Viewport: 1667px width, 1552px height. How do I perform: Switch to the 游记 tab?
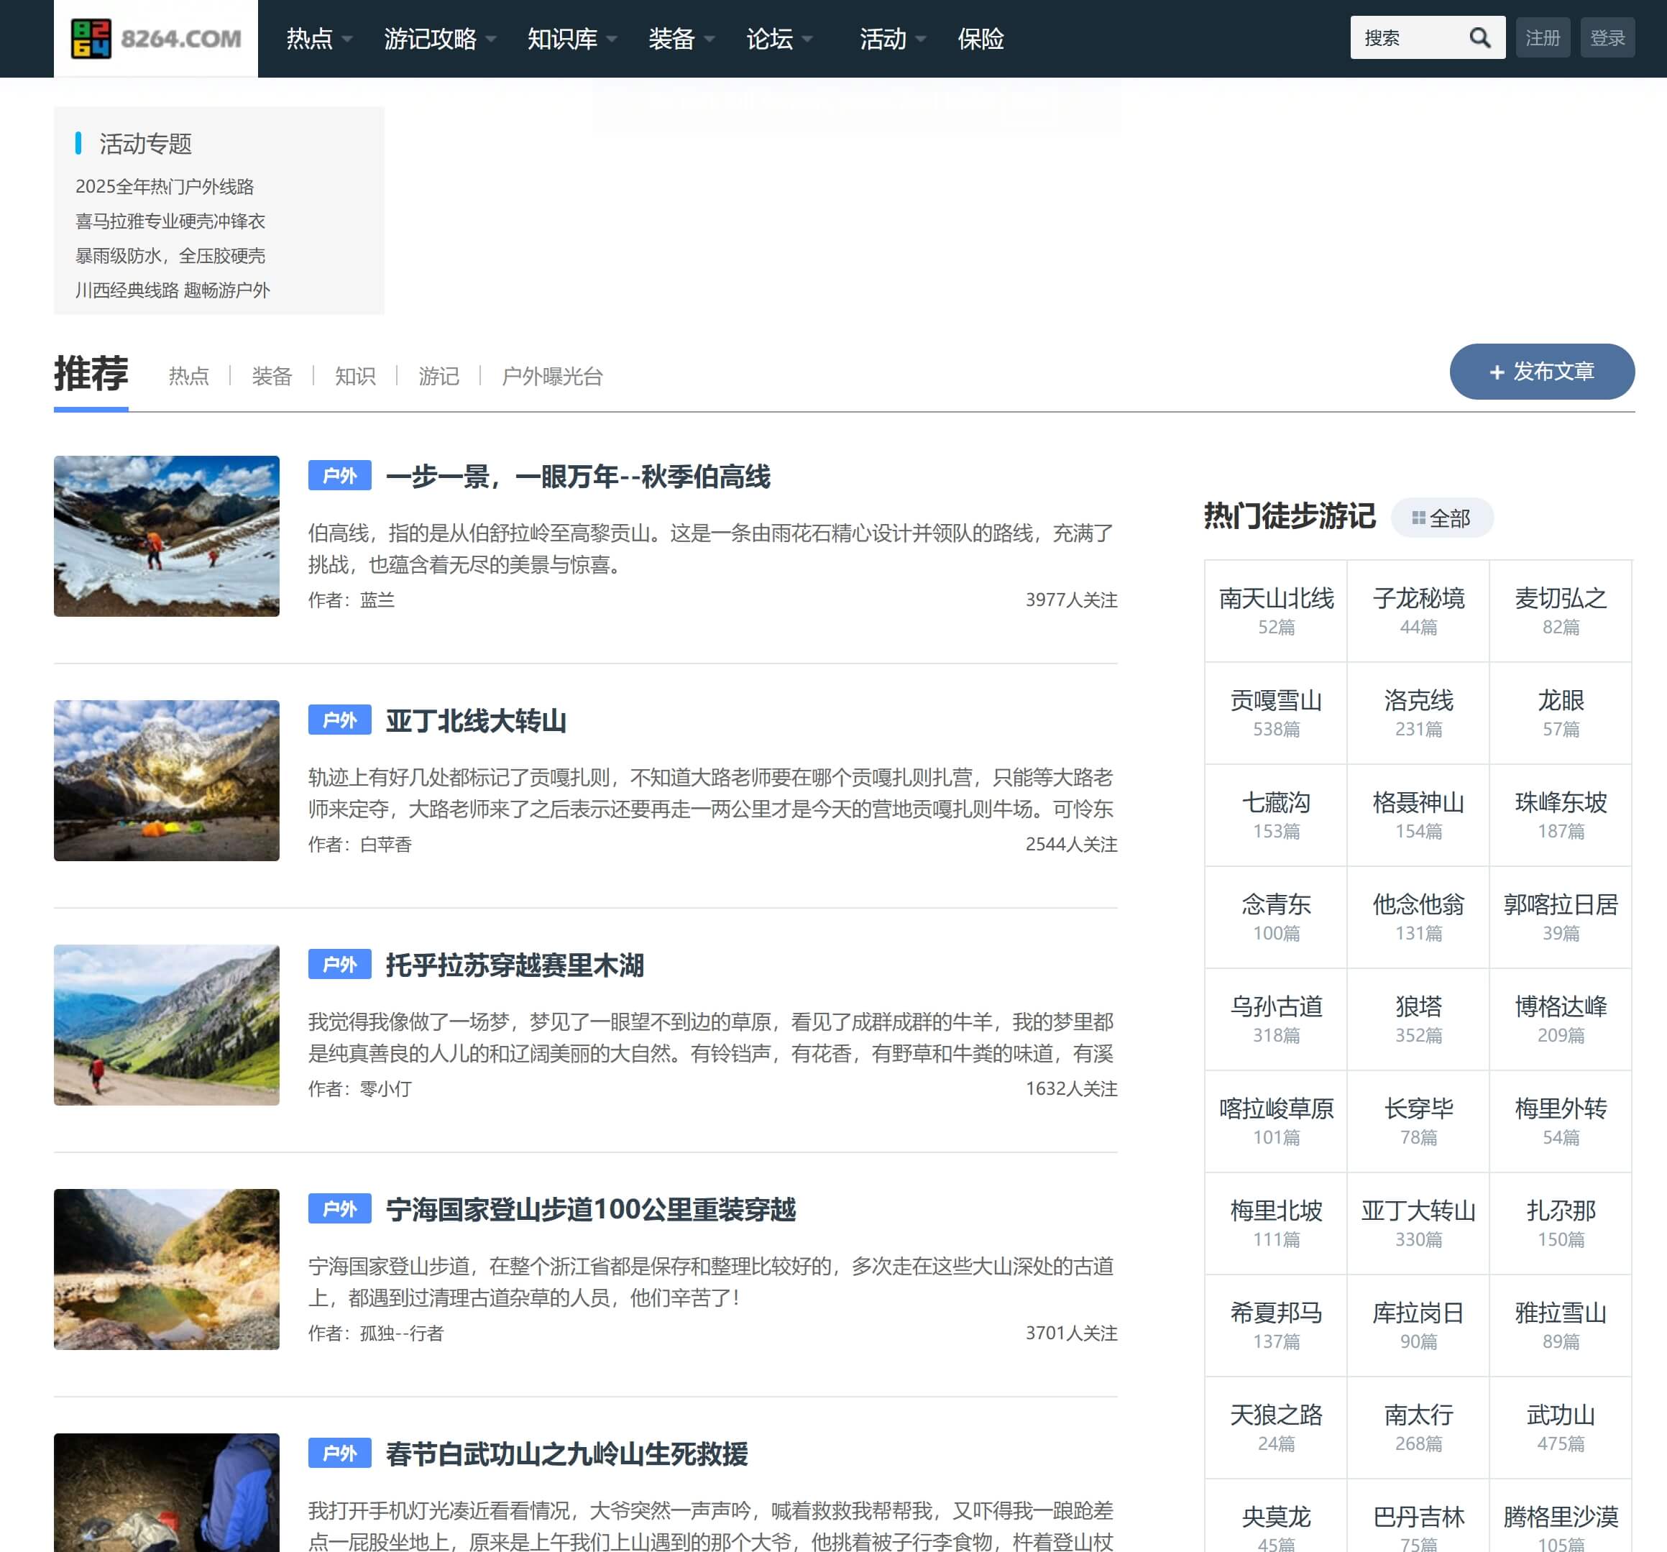[438, 376]
